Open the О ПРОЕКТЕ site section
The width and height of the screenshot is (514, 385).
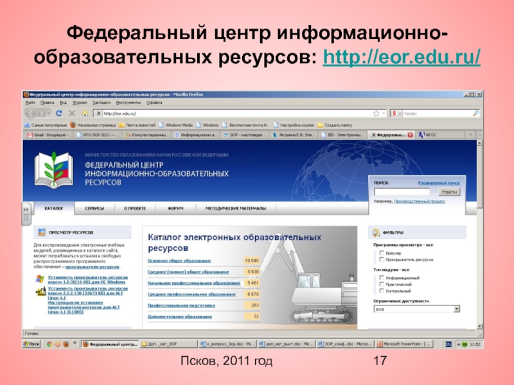[135, 208]
